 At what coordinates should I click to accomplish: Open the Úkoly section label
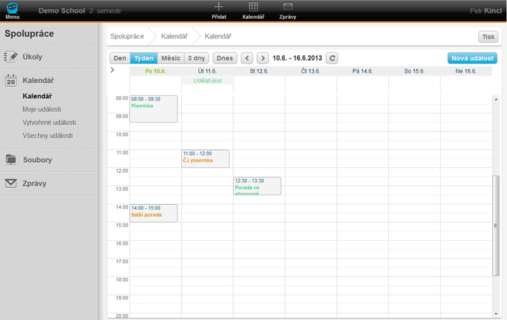32,57
